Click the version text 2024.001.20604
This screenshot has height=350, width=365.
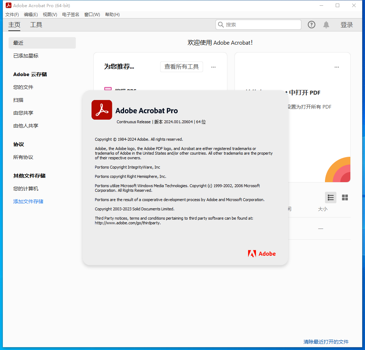point(178,122)
